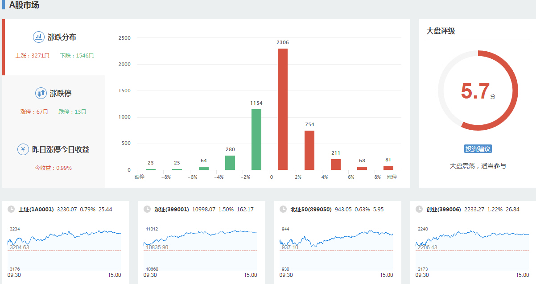This screenshot has height=284, width=536.
Task: Click the red bar labeled 754
Action: [309, 150]
